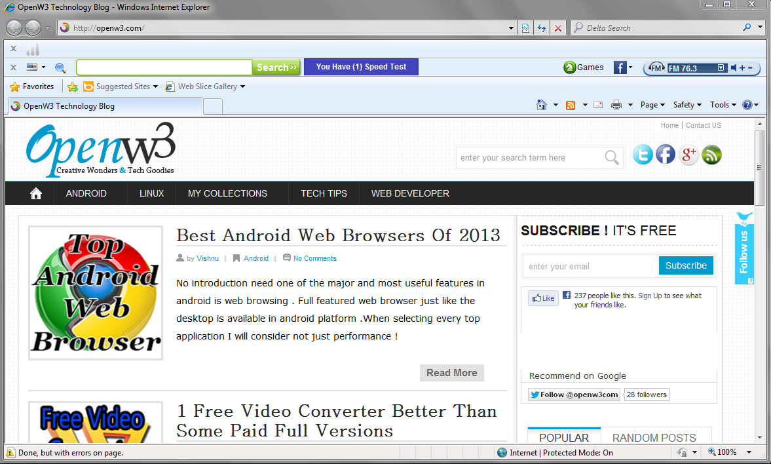Click Read More for Android browsers post
This screenshot has width=771, height=464.
click(451, 373)
